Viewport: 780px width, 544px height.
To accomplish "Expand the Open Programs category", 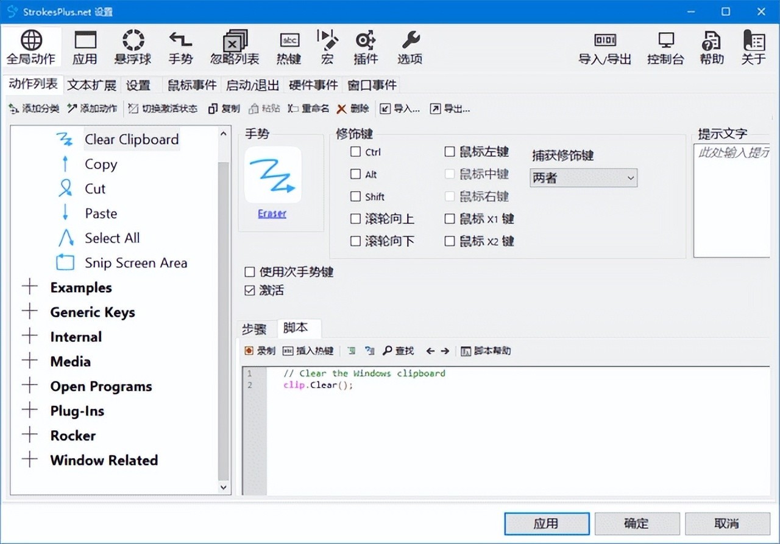I will click(29, 386).
